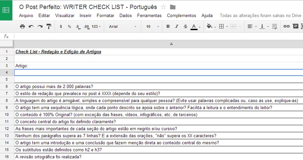Print the spreadsheet
Image resolution: width=303 pixels, height=160 pixels.
22,26
